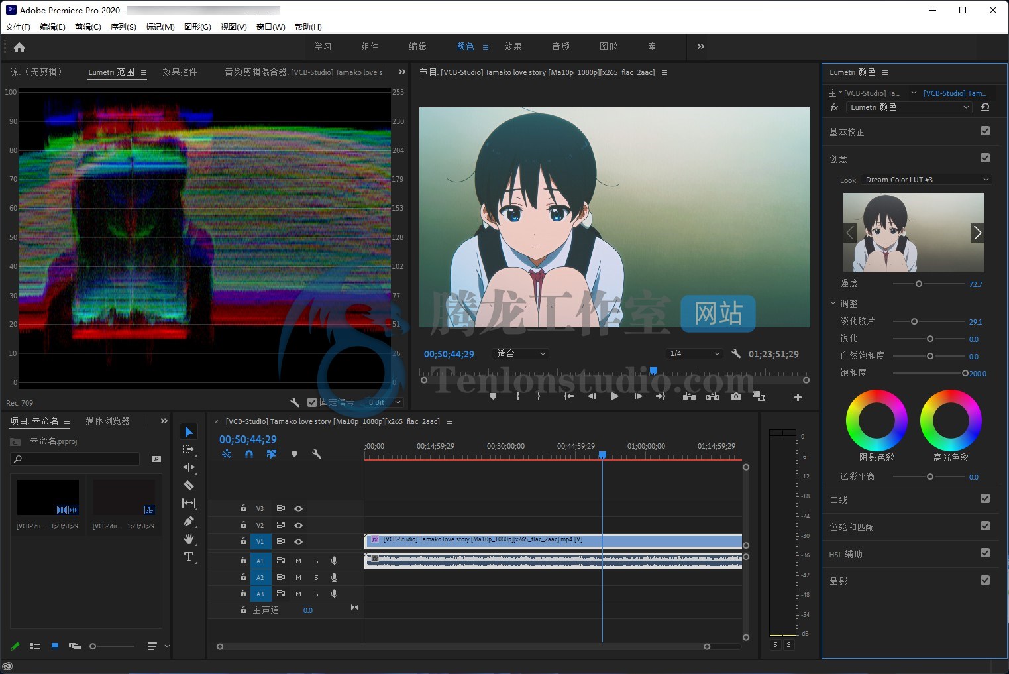Click the project search field
The height and width of the screenshot is (674, 1009).
coord(75,459)
